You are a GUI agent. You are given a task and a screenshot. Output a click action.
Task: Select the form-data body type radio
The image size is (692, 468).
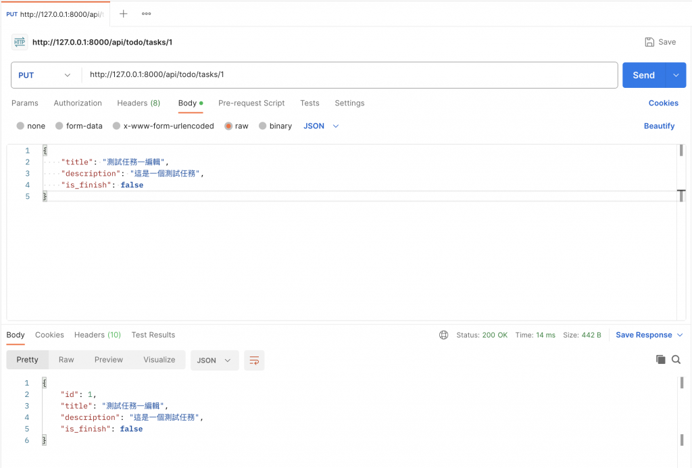pos(59,126)
